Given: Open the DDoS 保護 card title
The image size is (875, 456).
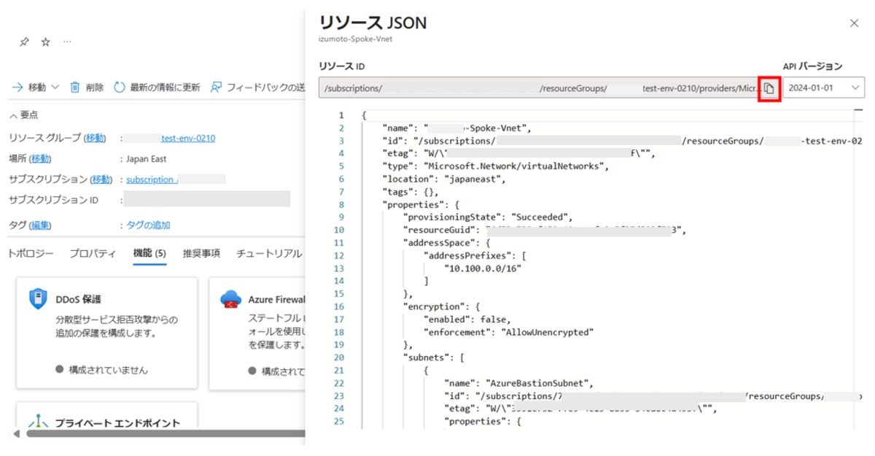Looking at the screenshot, I should click(x=78, y=299).
